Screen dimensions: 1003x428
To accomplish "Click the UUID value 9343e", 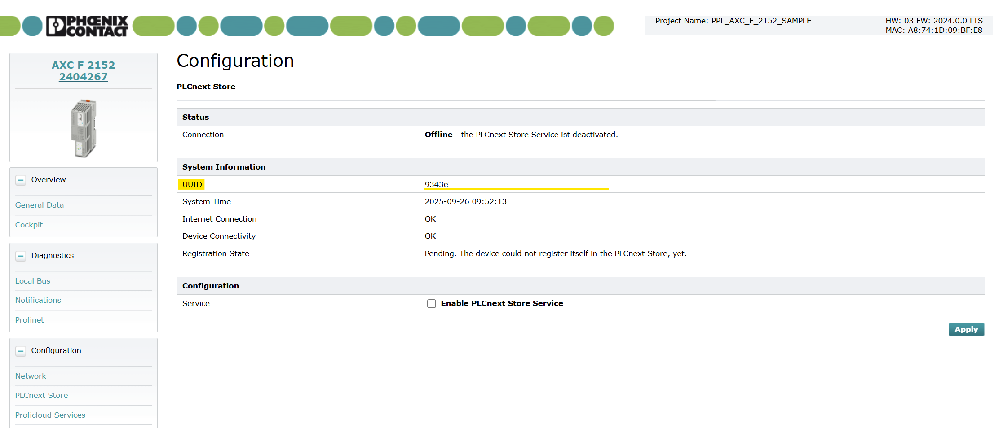I will [436, 184].
